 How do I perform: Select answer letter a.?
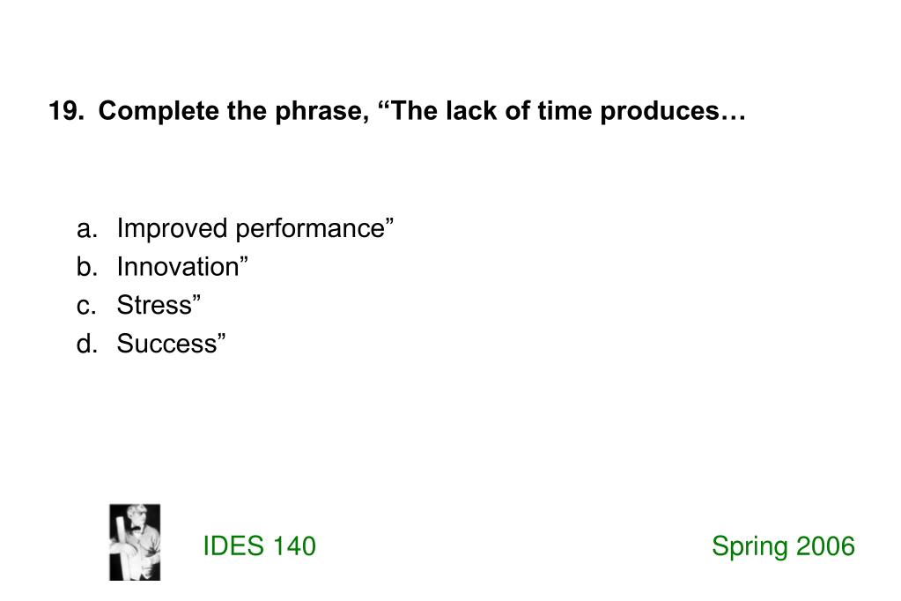(x=87, y=229)
